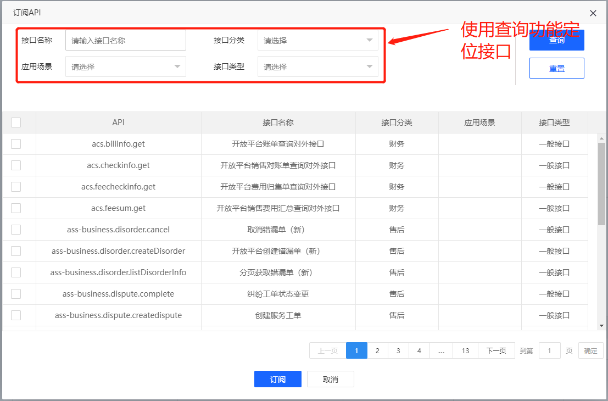Screen dimensions: 608x401
Task: Expand the 应用场景 selector
Action: tap(125, 66)
